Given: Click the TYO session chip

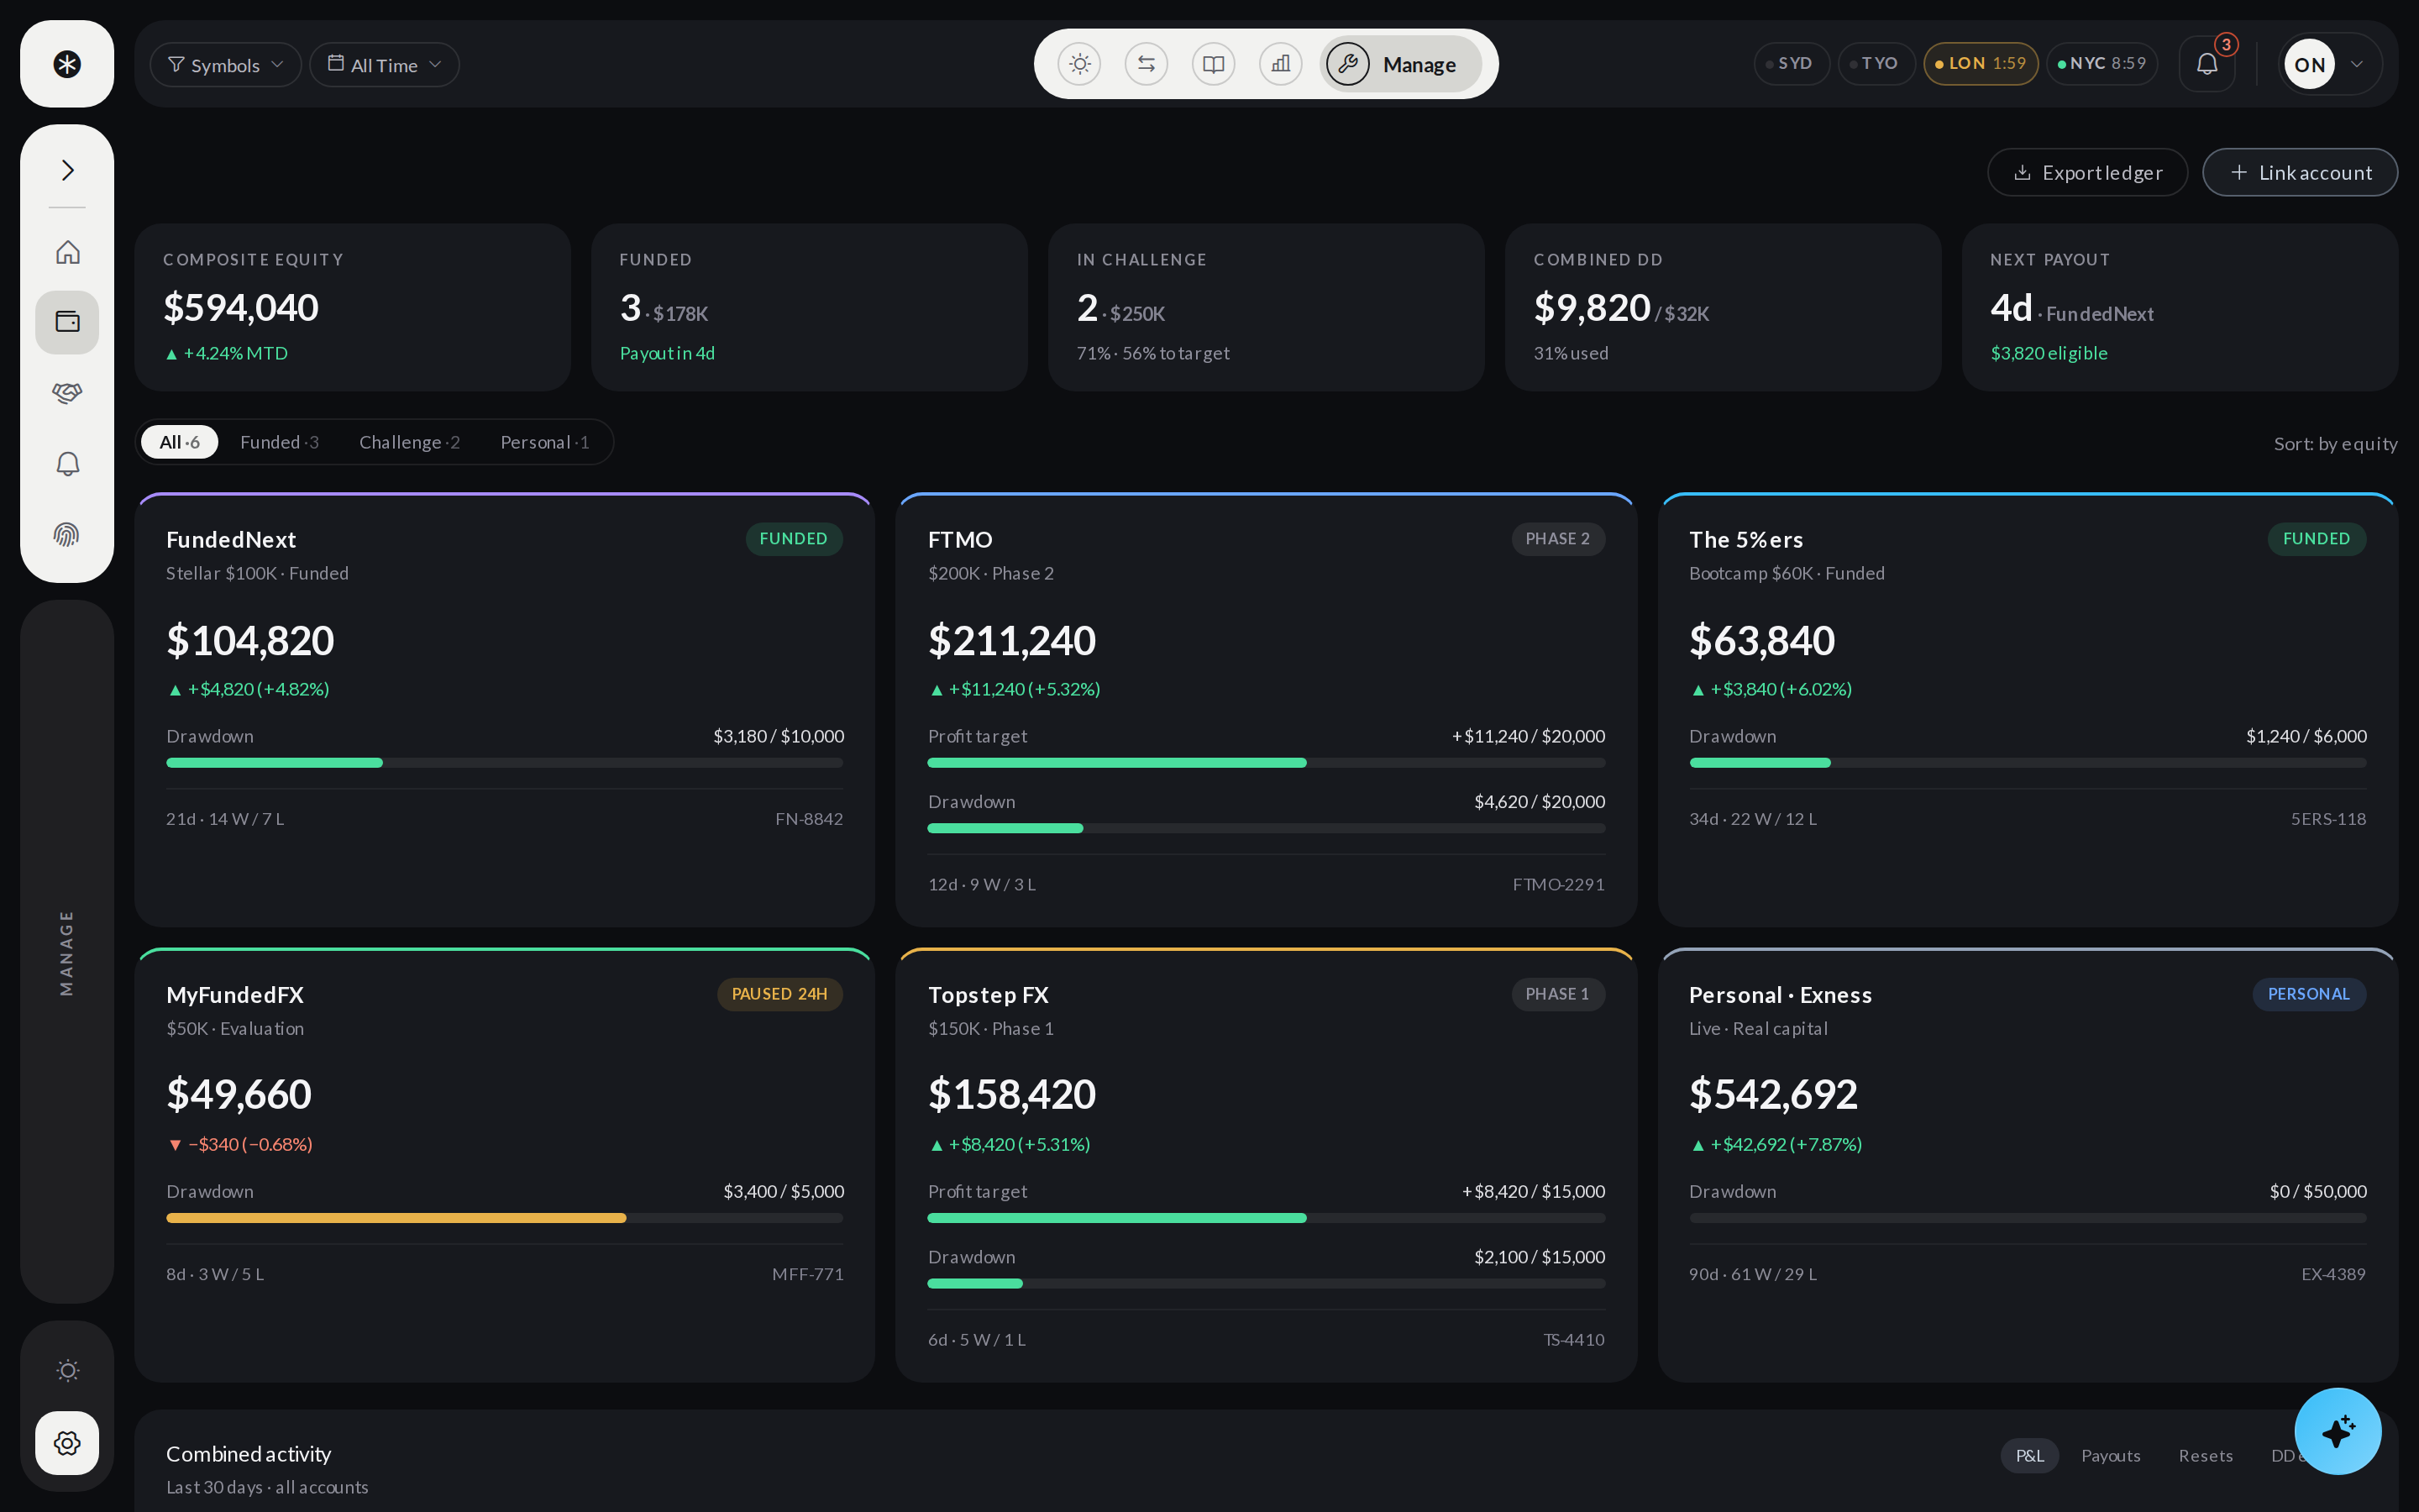Looking at the screenshot, I should [1876, 63].
